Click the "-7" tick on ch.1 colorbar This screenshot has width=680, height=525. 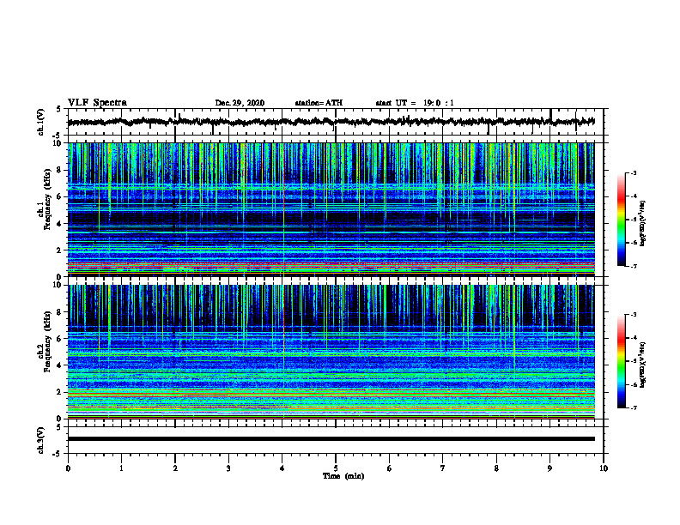[634, 266]
